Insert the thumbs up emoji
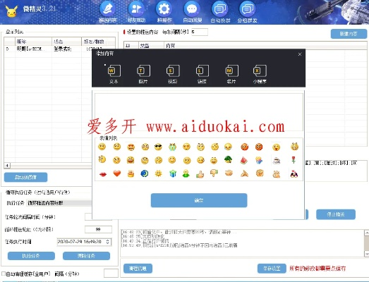 pos(200,174)
